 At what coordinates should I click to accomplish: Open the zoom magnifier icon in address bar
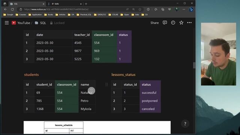133,9
